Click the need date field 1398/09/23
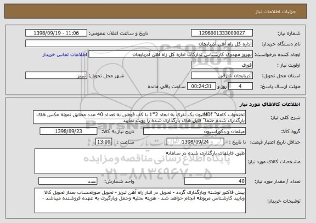 [x=69, y=131]
